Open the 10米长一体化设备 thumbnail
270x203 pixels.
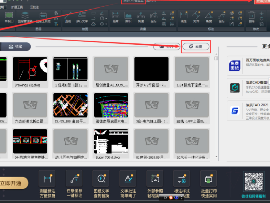192,141
